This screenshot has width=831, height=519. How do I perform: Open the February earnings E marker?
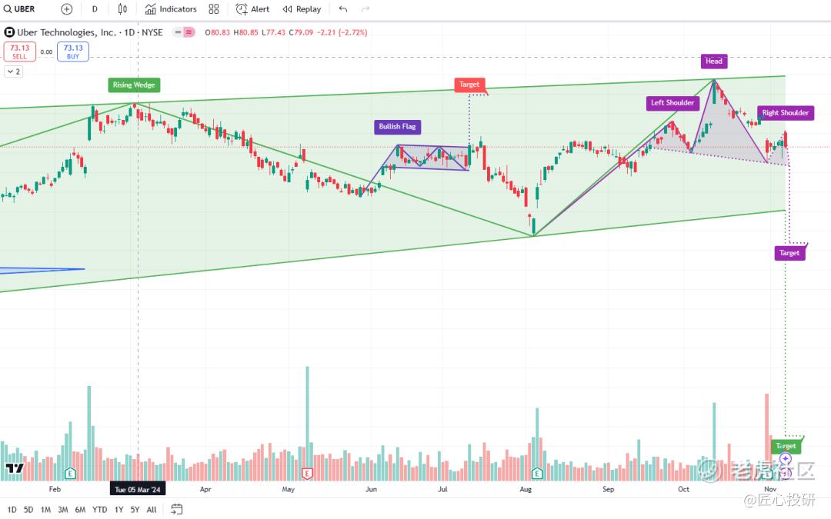point(70,473)
